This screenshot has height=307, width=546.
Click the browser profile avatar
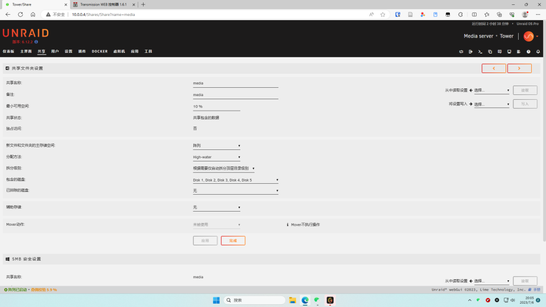pyautogui.click(x=525, y=15)
